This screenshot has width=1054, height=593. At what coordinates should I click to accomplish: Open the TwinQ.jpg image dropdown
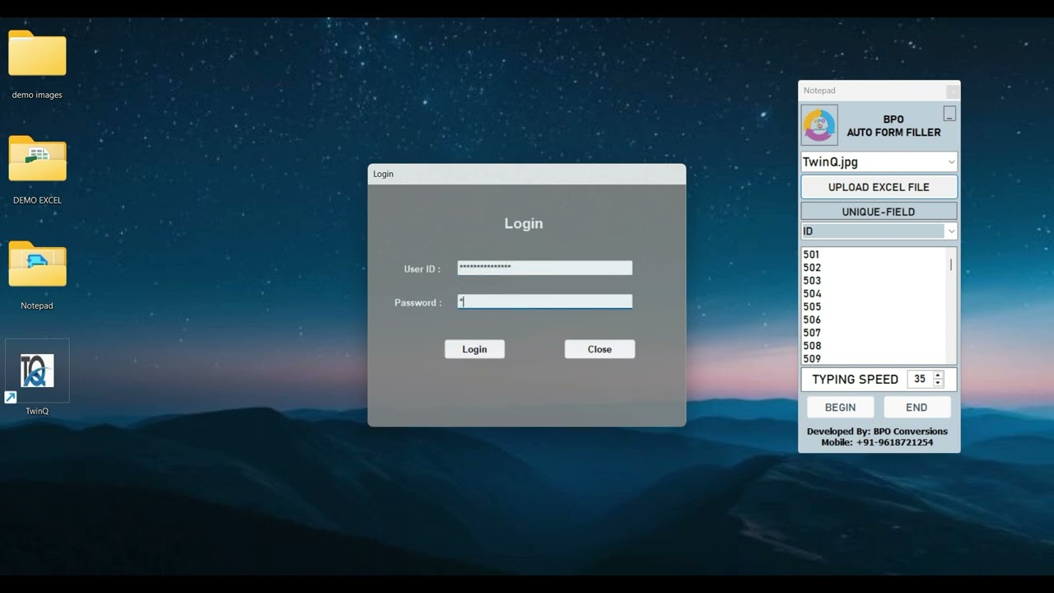point(951,162)
